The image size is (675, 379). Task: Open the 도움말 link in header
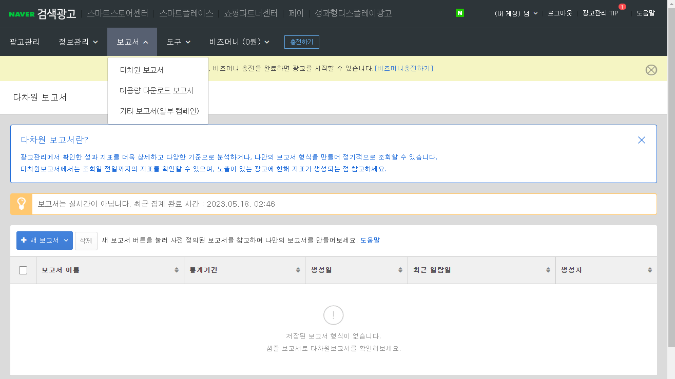[x=646, y=13]
